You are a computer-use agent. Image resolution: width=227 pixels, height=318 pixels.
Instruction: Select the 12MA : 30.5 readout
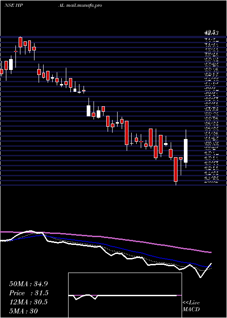click(x=28, y=302)
